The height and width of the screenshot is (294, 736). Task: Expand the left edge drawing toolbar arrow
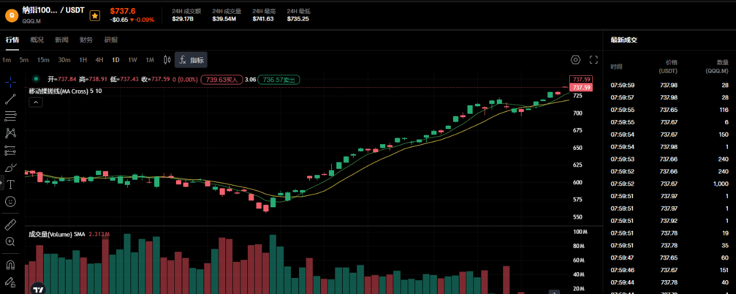(x=1, y=184)
